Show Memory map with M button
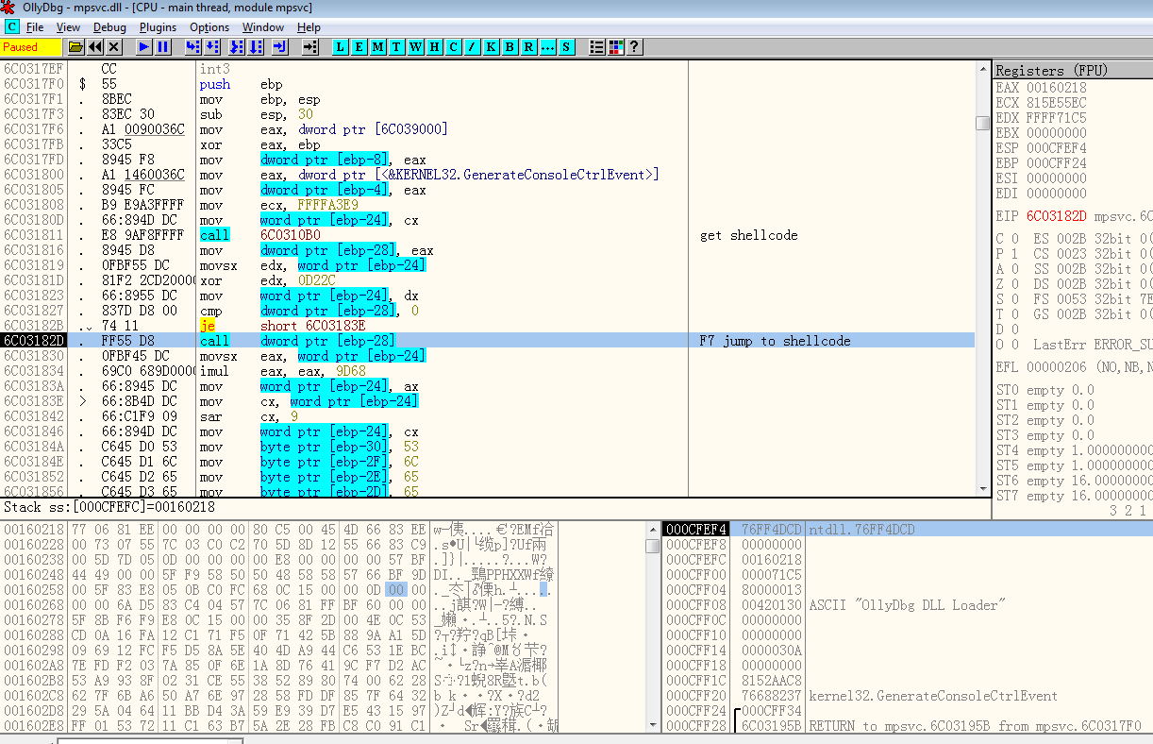The image size is (1153, 744). point(378,46)
